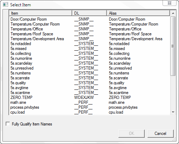The image size is (179, 144).
Task: Select the 5s.scandelay item row
Action: 89,63
